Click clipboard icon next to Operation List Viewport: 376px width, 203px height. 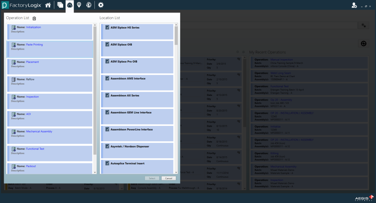pyautogui.click(x=34, y=18)
